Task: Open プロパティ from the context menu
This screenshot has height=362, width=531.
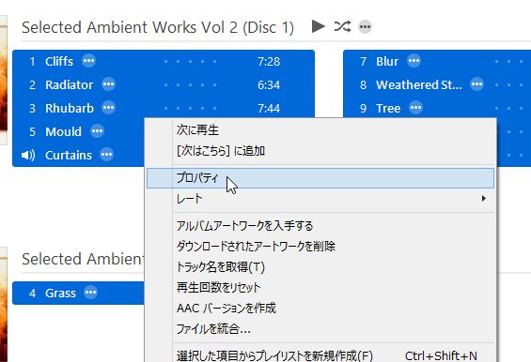Action: coord(320,178)
